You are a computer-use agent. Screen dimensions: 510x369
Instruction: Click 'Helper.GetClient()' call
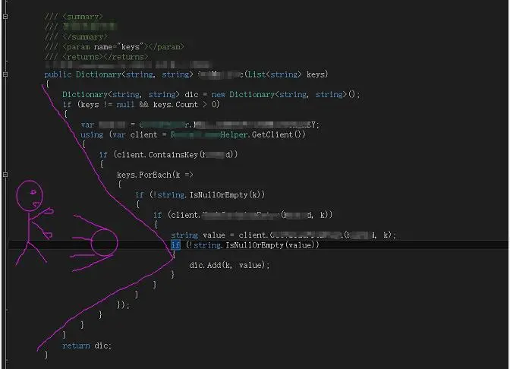[x=263, y=134]
